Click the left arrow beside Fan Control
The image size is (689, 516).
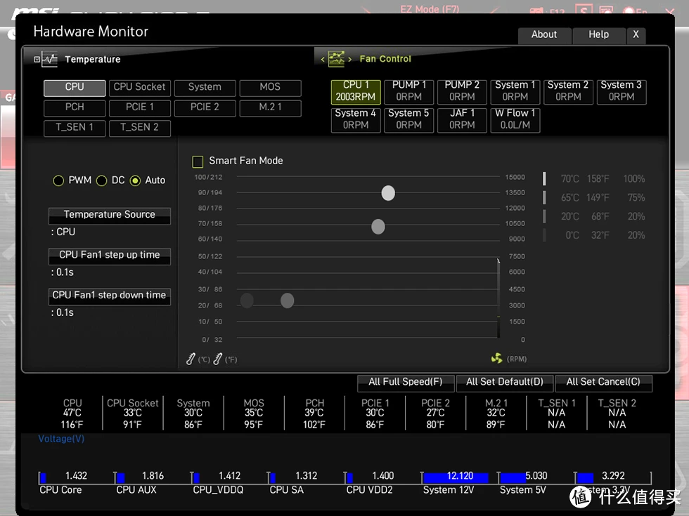[323, 60]
